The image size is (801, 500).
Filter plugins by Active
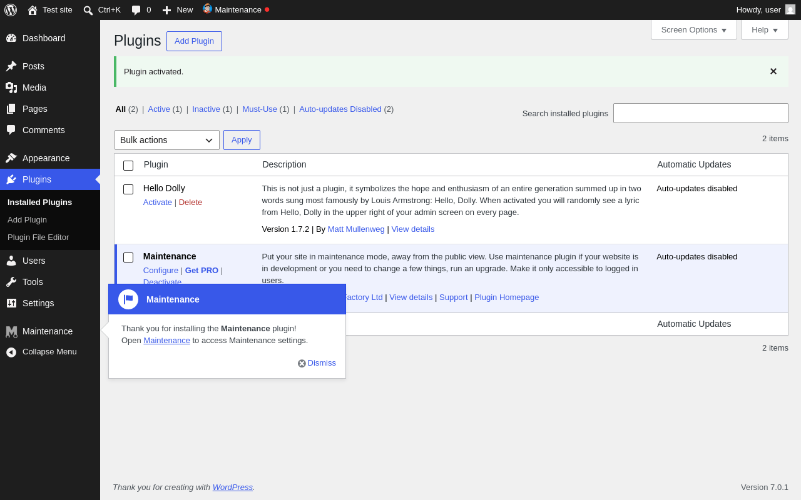coord(159,109)
